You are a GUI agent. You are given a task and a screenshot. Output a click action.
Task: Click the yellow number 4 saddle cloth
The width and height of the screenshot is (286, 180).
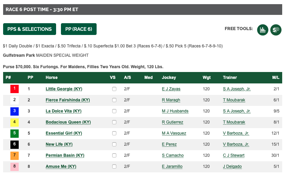point(15,122)
